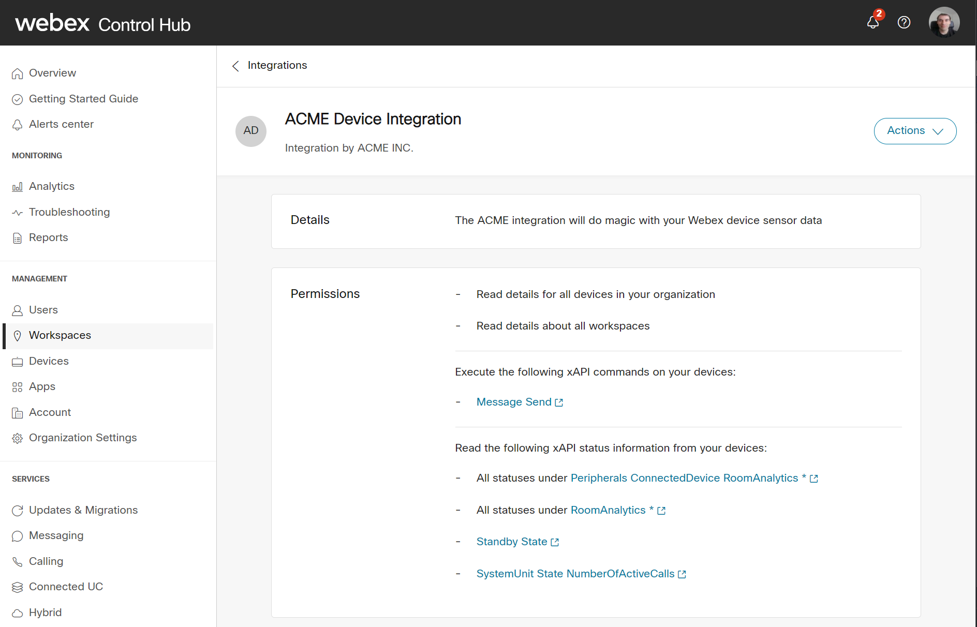The image size is (977, 627).
Task: Click the Users person icon
Action: pos(18,310)
